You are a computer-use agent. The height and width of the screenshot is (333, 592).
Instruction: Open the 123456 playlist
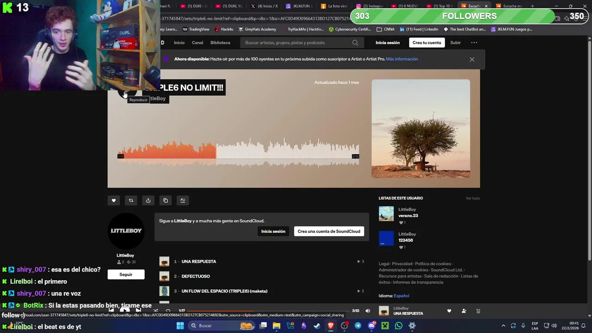pos(406,240)
